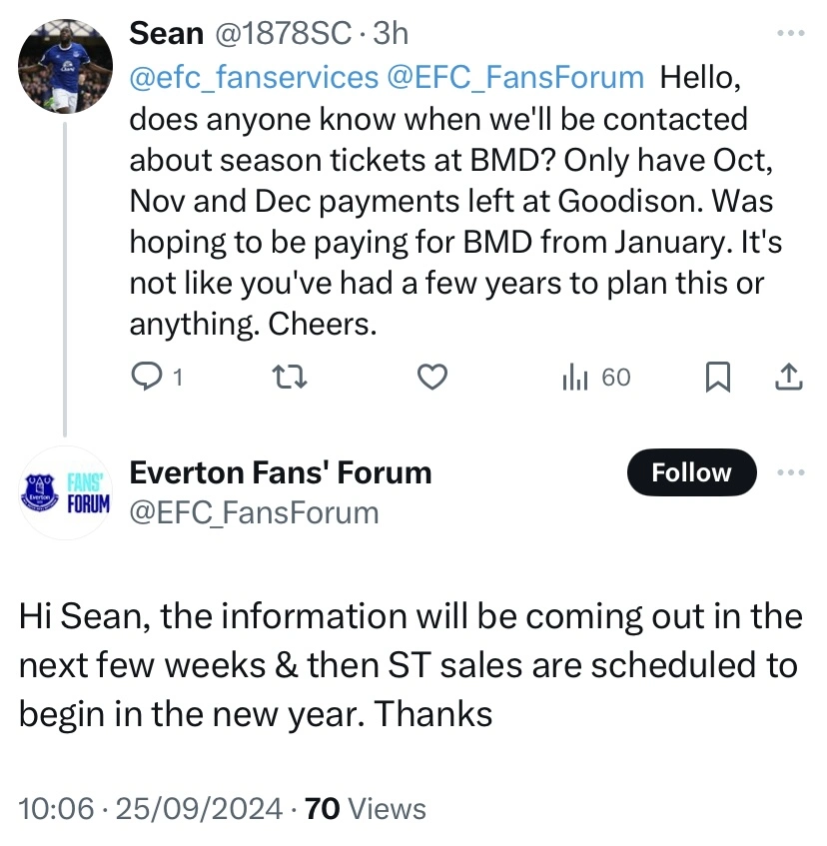Open Everton Fans' Forum avatar
This screenshot has height=846, width=827.
[x=66, y=491]
